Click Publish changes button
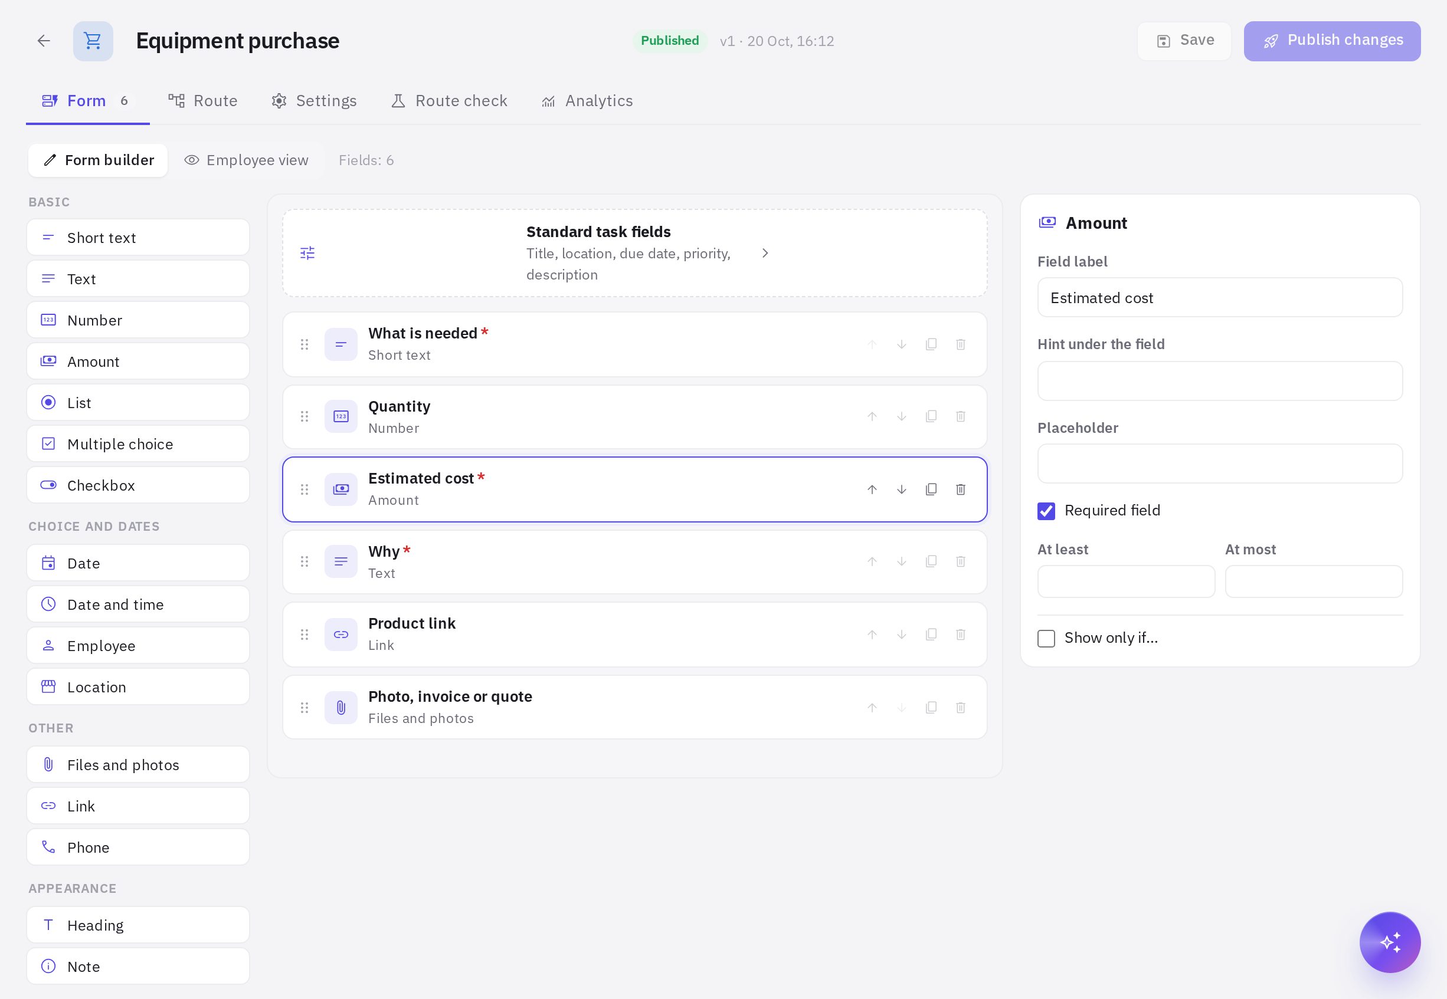The image size is (1447, 999). click(x=1332, y=41)
